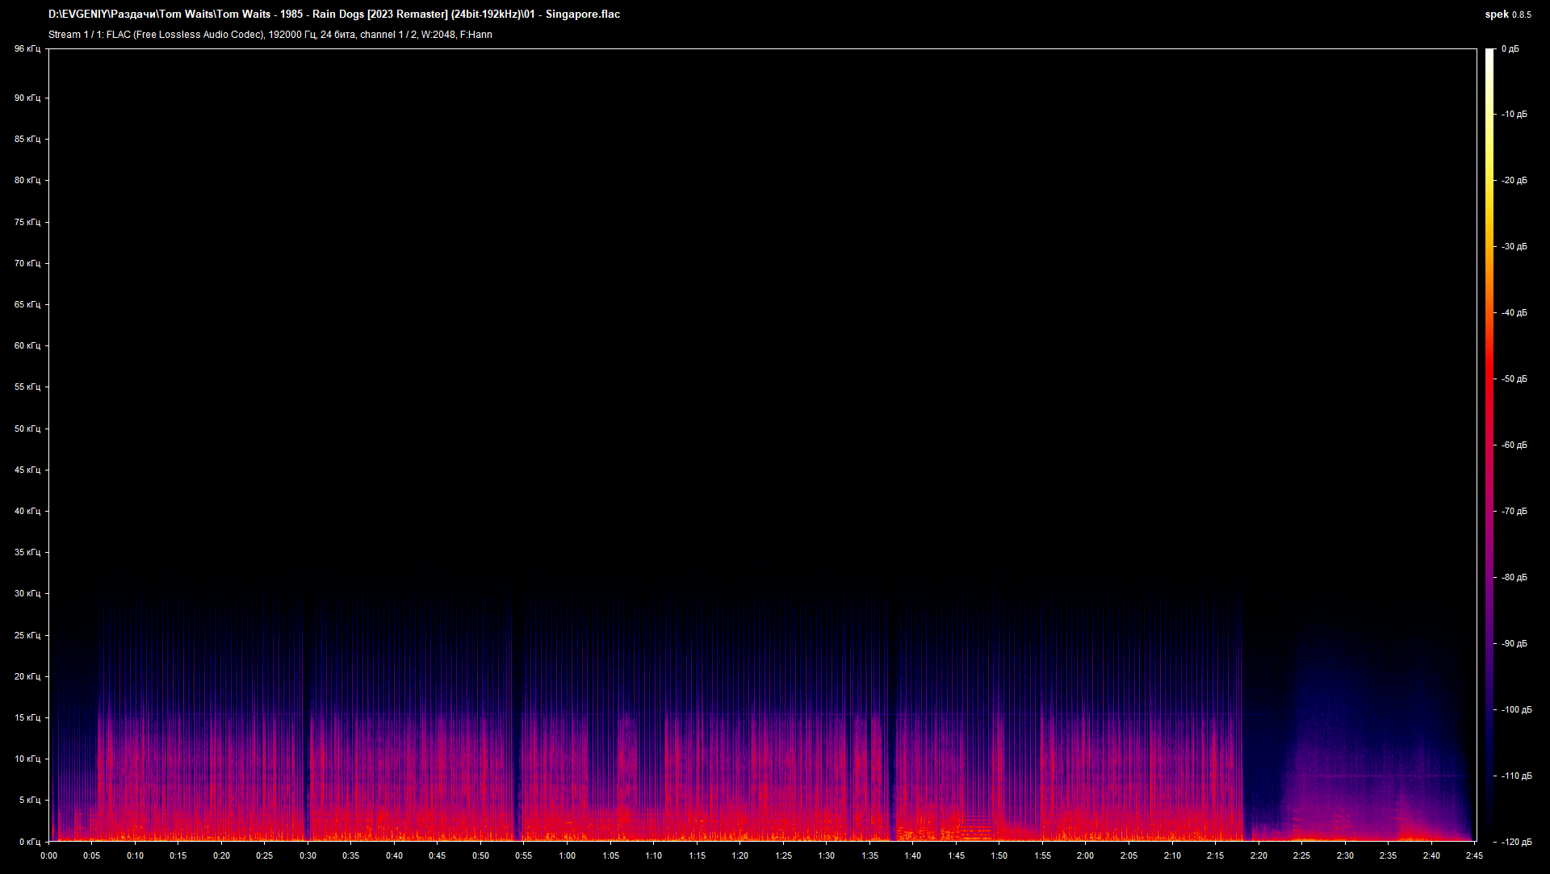Viewport: 1550px width, 874px height.
Task: Click the '-40 дБ' level label on the scale
Action: [x=1514, y=313]
